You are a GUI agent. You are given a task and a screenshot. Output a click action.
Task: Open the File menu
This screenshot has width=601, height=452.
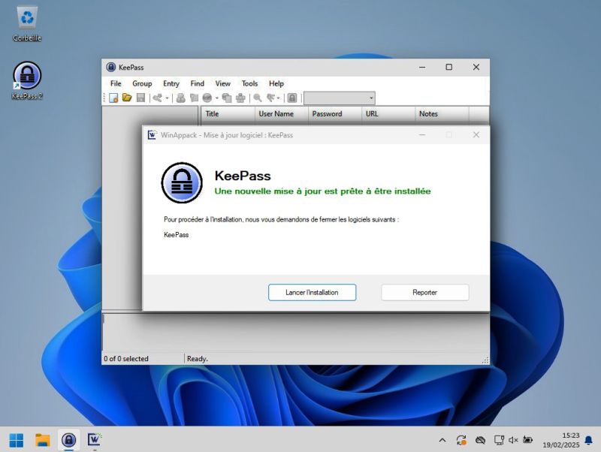pyautogui.click(x=116, y=83)
